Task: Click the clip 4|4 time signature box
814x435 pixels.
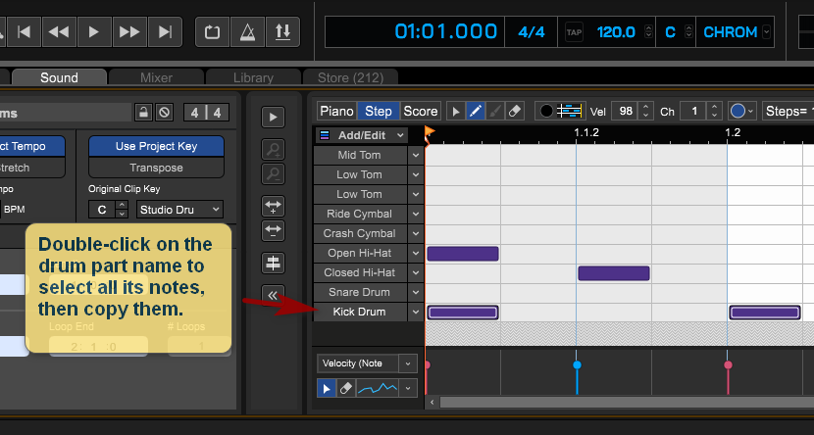Action: (x=206, y=113)
